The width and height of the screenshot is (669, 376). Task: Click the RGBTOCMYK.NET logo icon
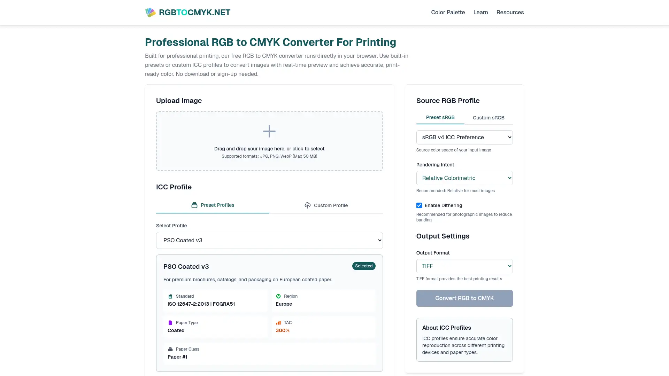[x=150, y=12]
